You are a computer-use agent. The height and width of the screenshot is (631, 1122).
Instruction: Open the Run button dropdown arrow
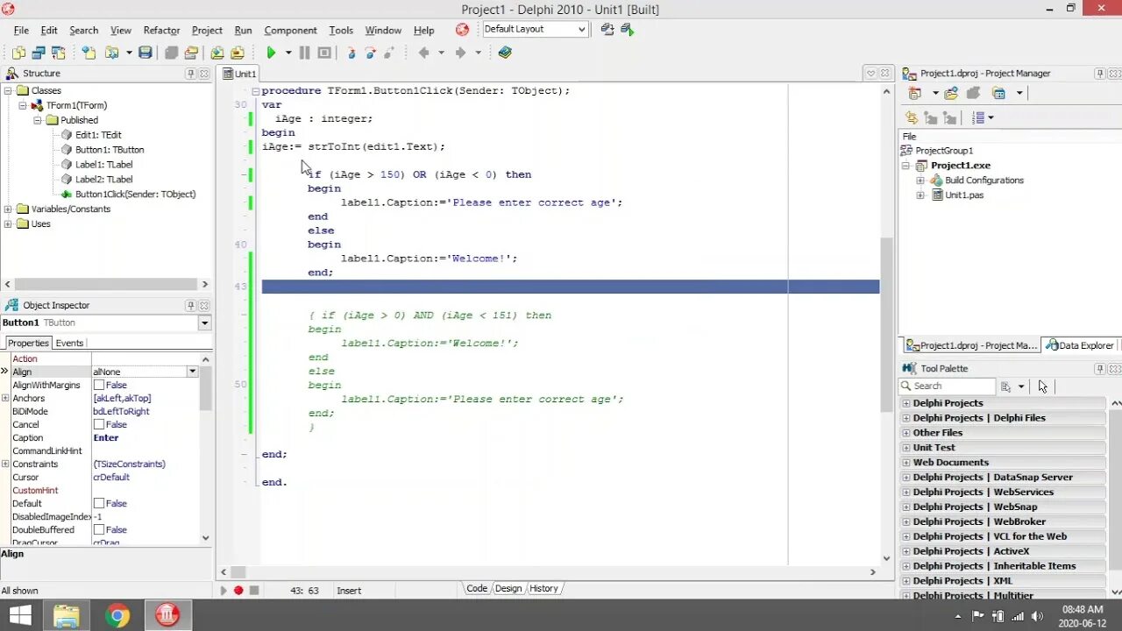click(288, 53)
